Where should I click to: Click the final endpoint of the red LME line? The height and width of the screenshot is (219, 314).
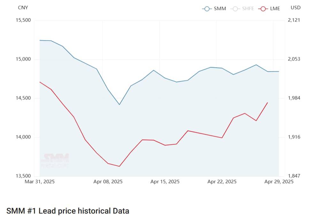coord(267,103)
